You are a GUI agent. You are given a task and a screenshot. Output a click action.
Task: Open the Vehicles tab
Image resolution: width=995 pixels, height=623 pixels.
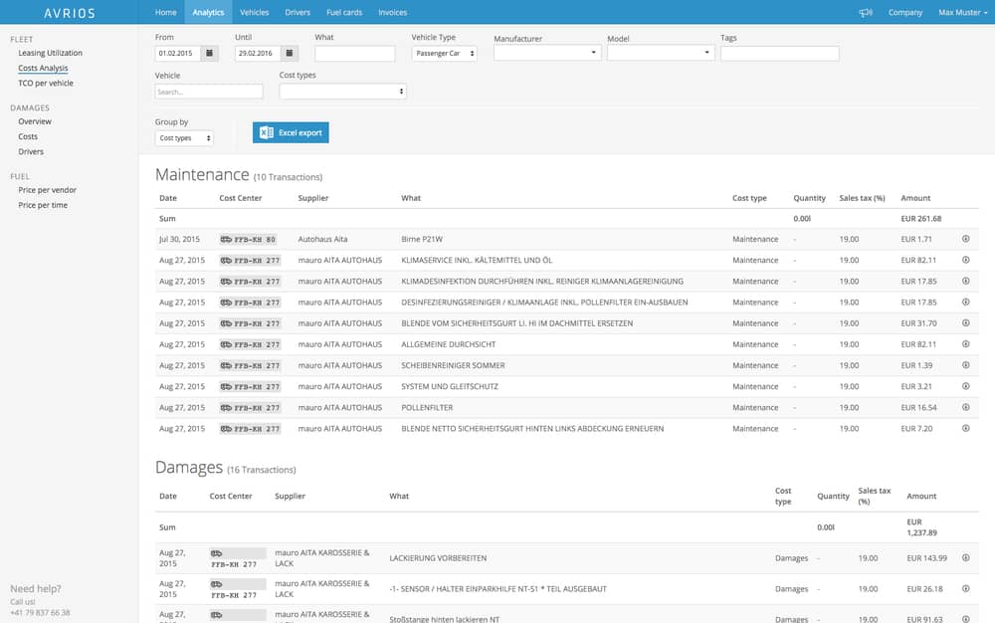click(255, 12)
